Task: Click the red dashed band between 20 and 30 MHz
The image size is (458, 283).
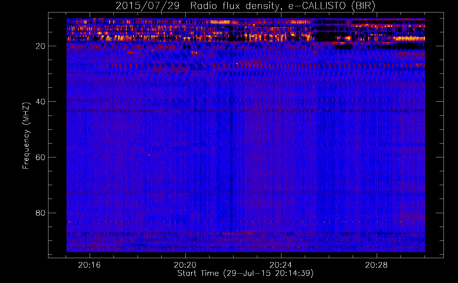Action: coord(243,65)
